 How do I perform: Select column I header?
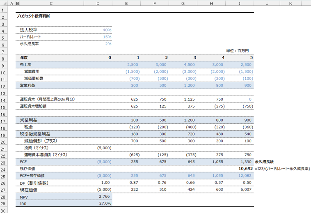240,4
